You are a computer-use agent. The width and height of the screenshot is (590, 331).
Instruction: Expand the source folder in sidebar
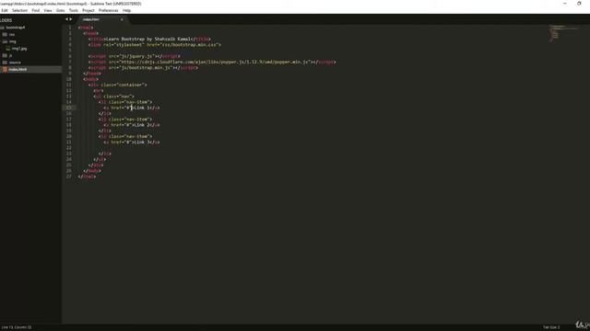click(x=15, y=63)
